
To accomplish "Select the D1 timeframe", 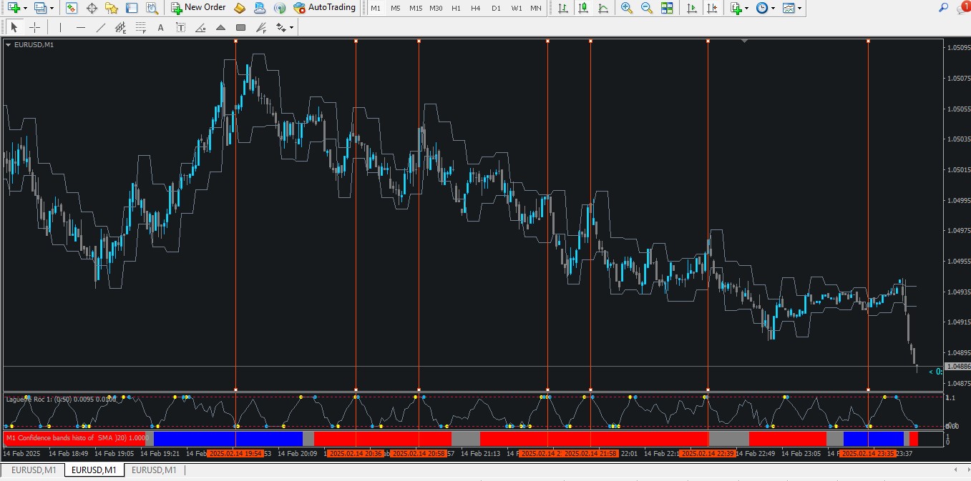I will click(x=496, y=8).
